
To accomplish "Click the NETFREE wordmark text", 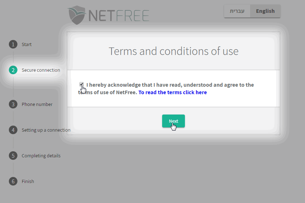I will (x=119, y=16).
